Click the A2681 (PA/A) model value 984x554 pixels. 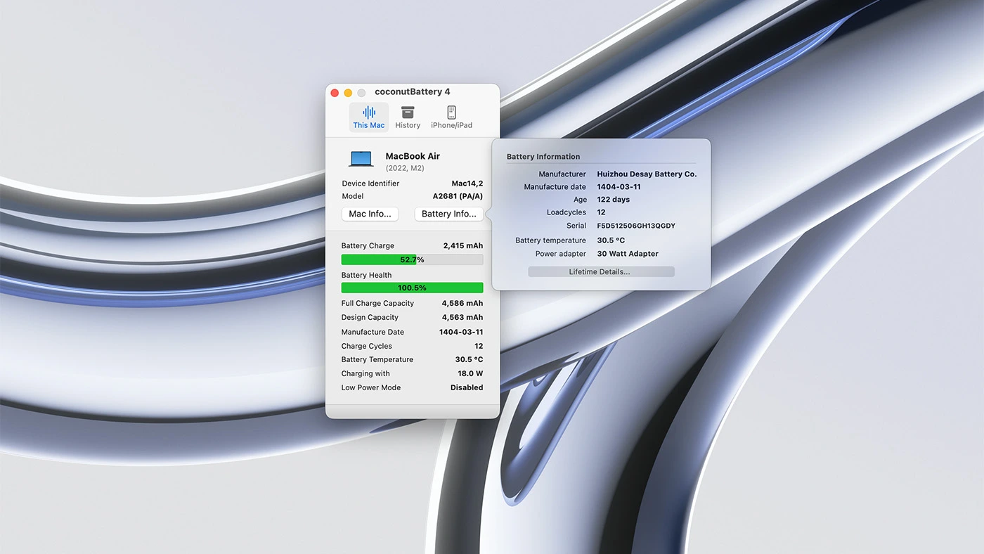pos(458,196)
